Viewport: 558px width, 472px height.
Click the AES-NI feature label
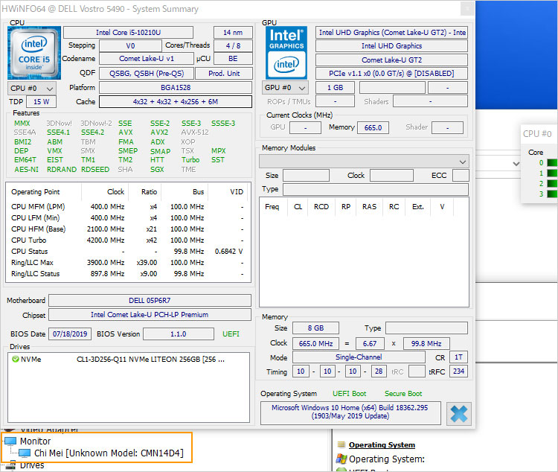26,170
